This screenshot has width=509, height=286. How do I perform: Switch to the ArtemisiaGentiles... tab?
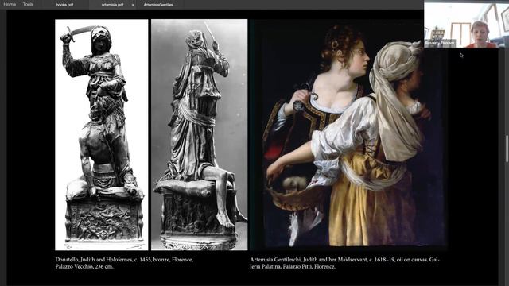160,5
